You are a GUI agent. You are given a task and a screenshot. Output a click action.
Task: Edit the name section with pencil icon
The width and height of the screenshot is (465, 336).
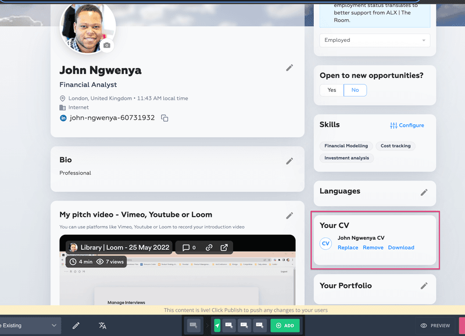click(x=289, y=68)
